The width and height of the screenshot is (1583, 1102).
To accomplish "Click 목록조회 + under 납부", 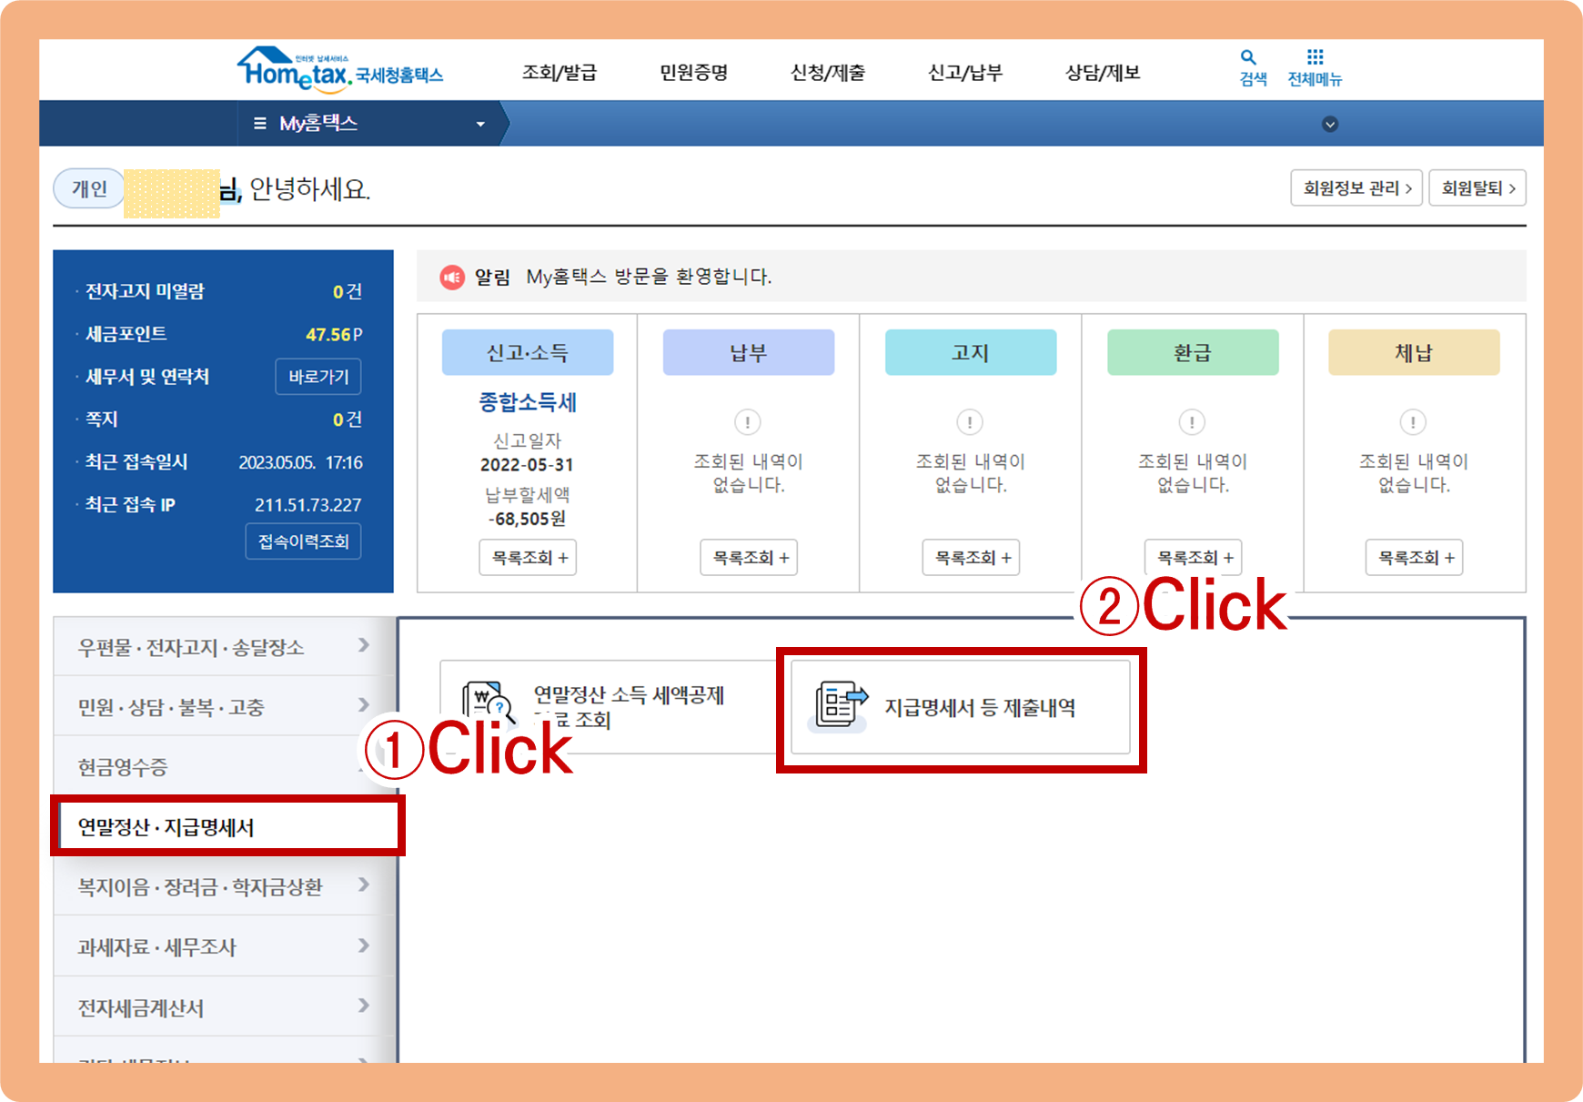I will (749, 558).
